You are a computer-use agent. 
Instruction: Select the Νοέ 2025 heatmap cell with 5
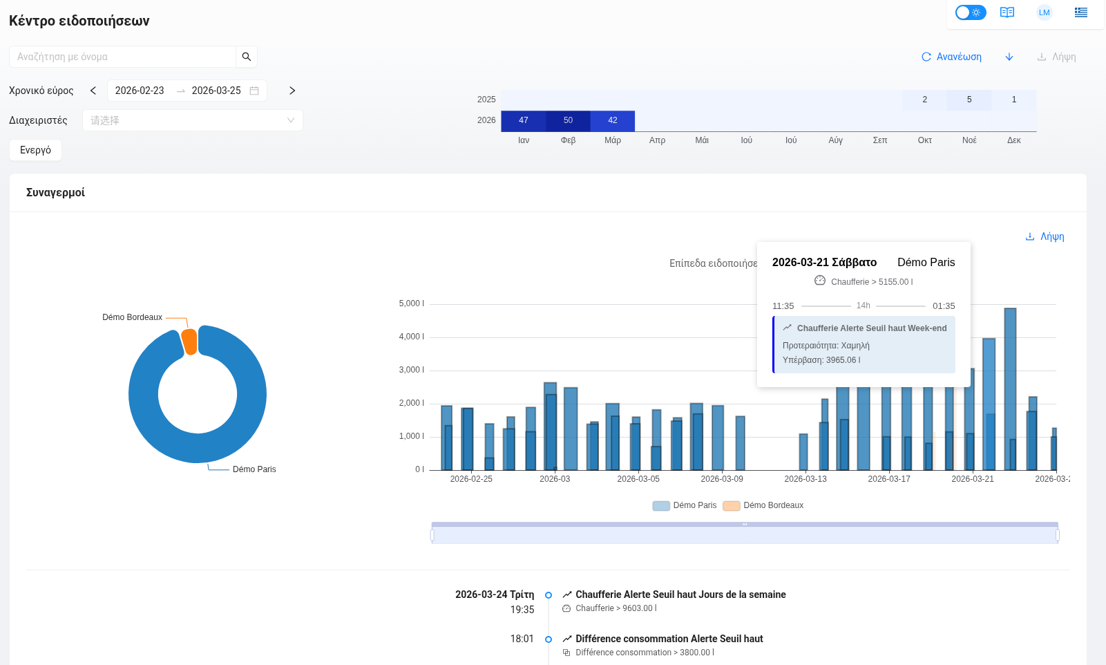point(969,100)
